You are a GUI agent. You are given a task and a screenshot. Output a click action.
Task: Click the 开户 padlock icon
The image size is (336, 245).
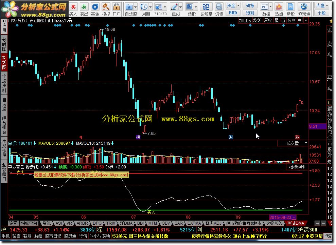coord(116,7)
